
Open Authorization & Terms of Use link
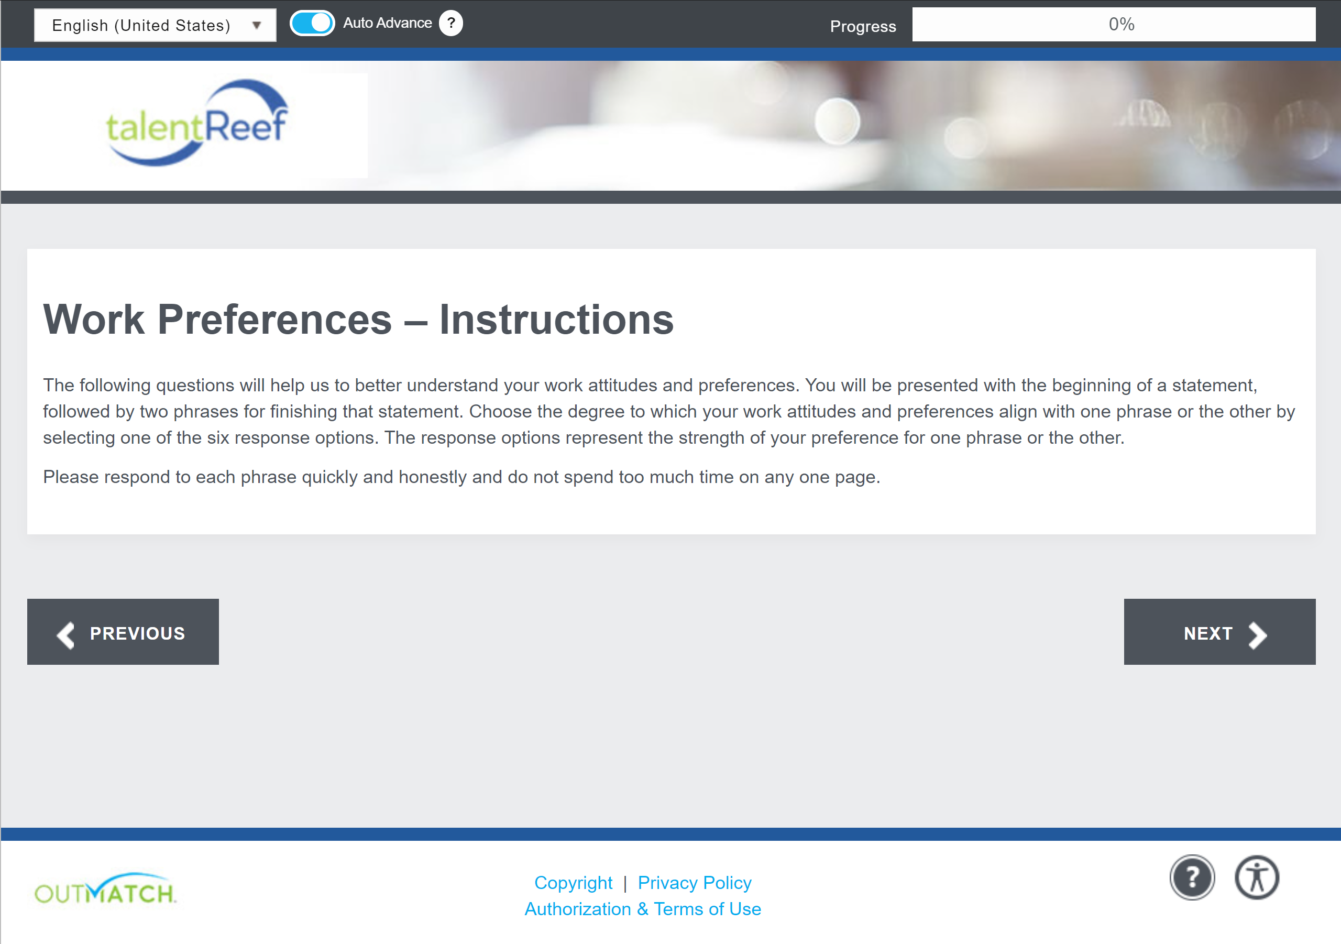click(x=642, y=909)
